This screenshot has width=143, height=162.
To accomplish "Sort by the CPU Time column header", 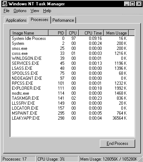I will pos(91,33).
